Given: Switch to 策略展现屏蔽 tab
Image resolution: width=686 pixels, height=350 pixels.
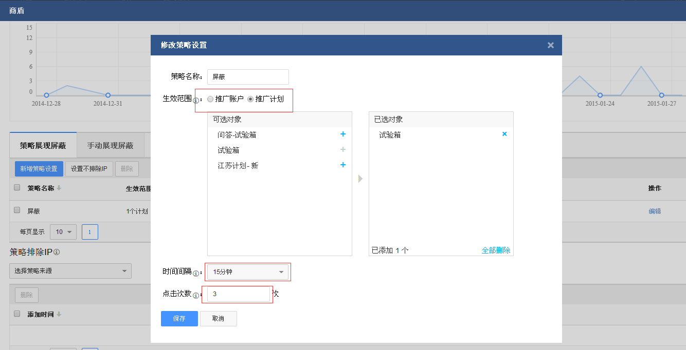Looking at the screenshot, I should [x=43, y=146].
